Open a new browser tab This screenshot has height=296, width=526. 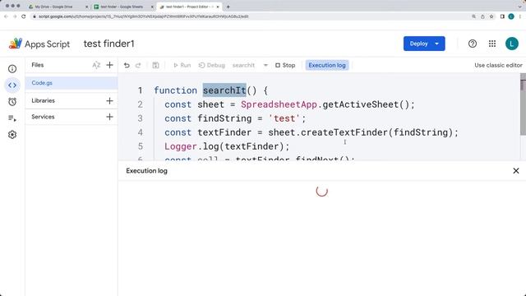[228, 7]
